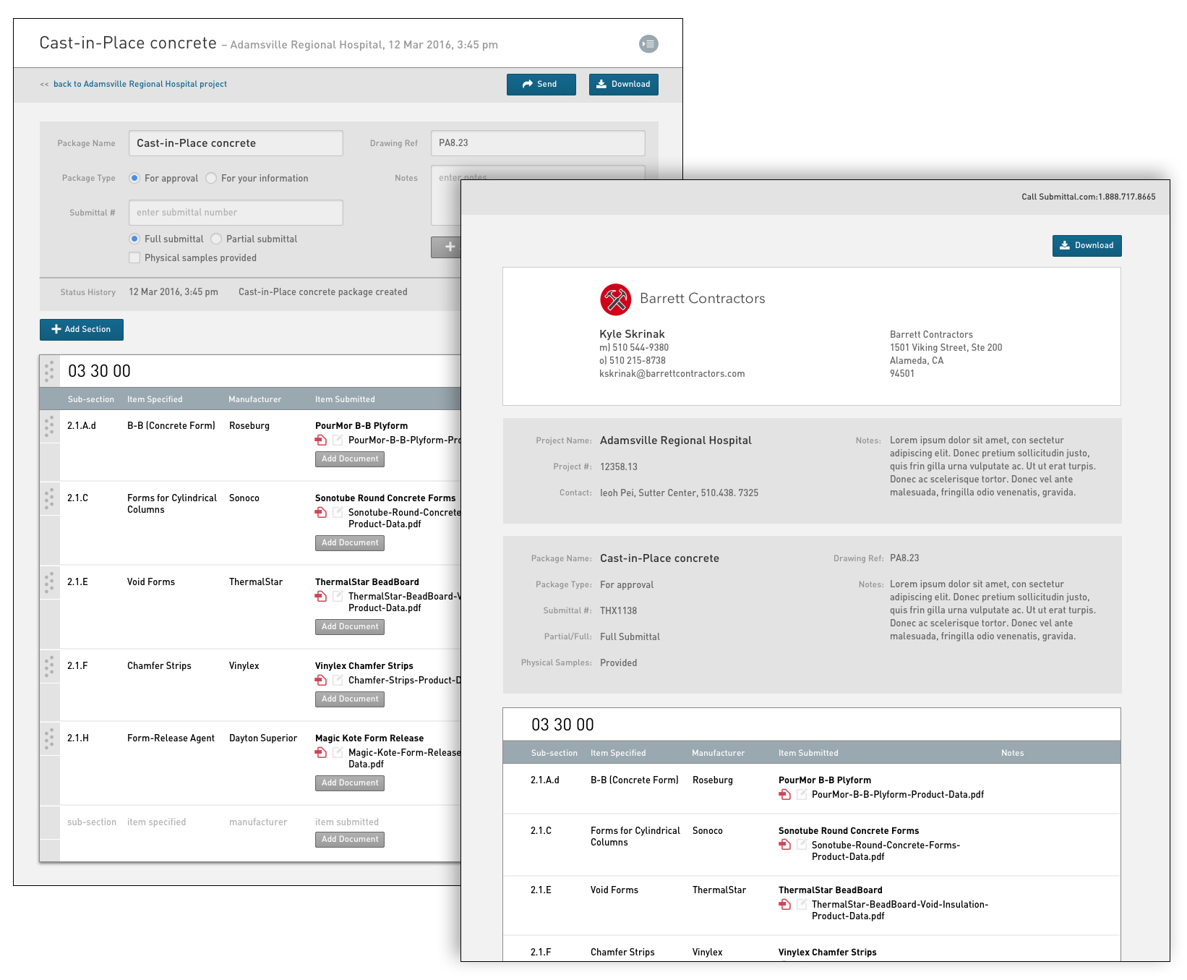1187x980 pixels.
Task: Click the edit icon beside Sonotube-Round-Concrete in editor
Action: pos(338,512)
